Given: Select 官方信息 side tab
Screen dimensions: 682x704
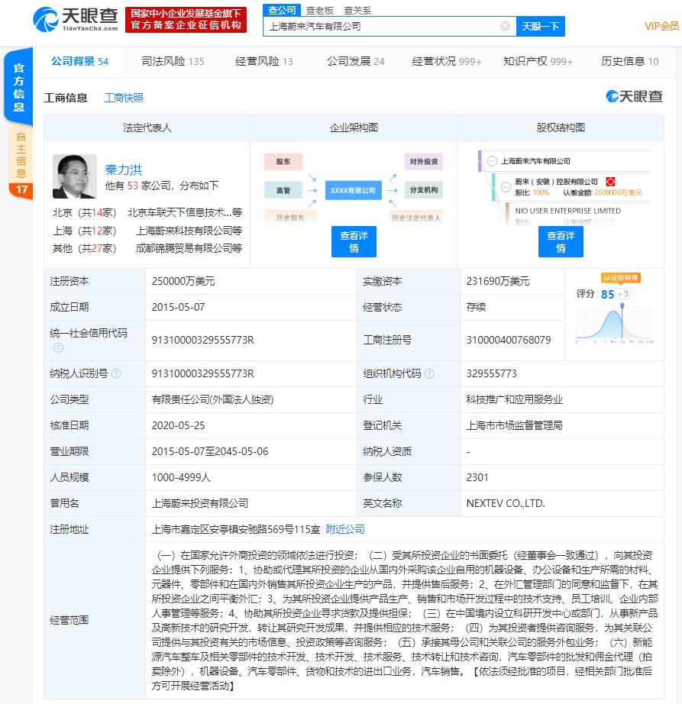Looking at the screenshot, I should (x=18, y=87).
